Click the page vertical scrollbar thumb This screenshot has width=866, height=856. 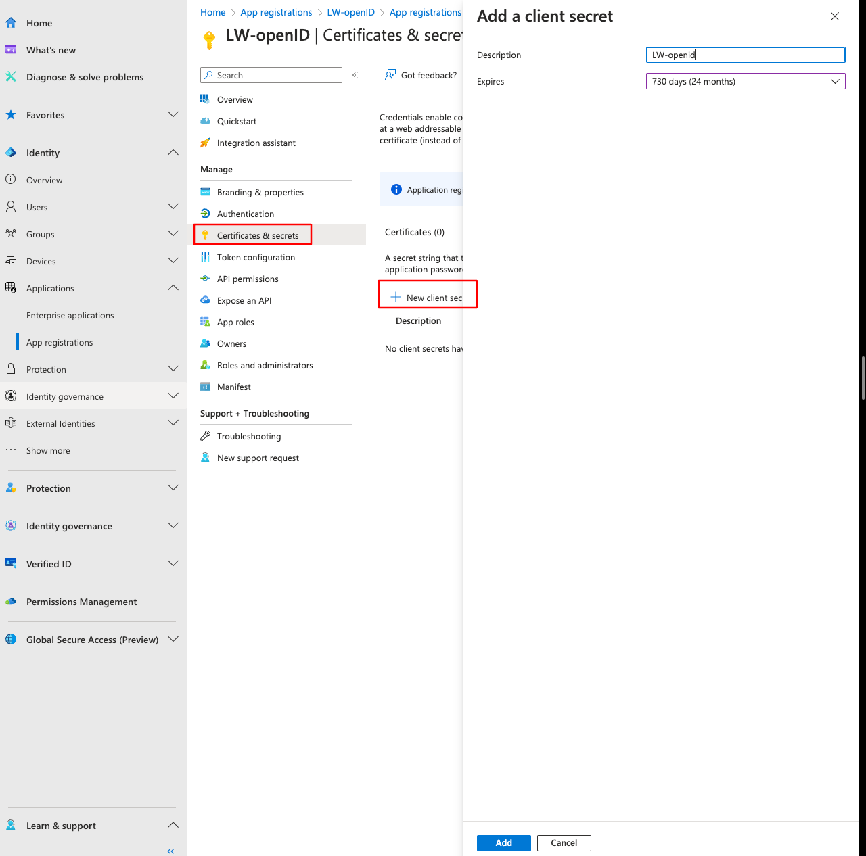click(x=863, y=377)
